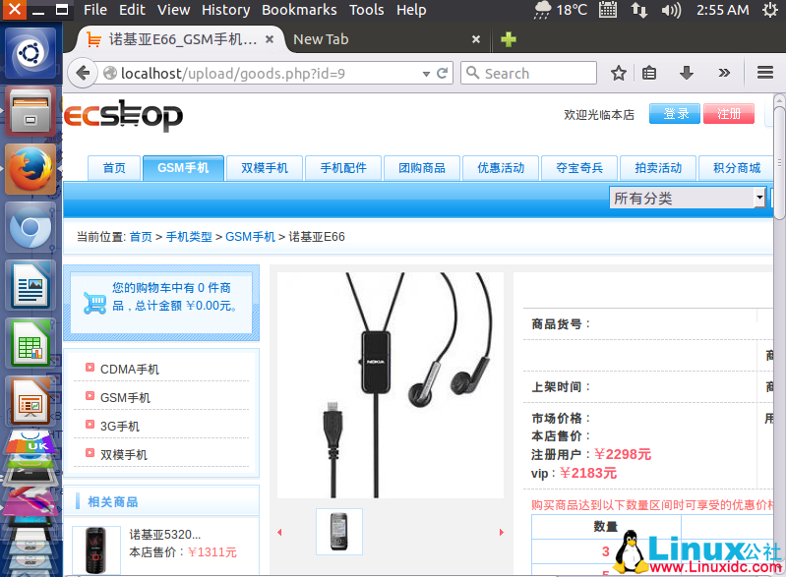Open the Tools menu
Viewport: 786px width, 577px height.
(x=366, y=10)
